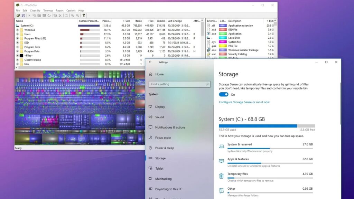
Task: Expand the Program Files (x86) folder node
Action: pyautogui.click(x=17, y=38)
